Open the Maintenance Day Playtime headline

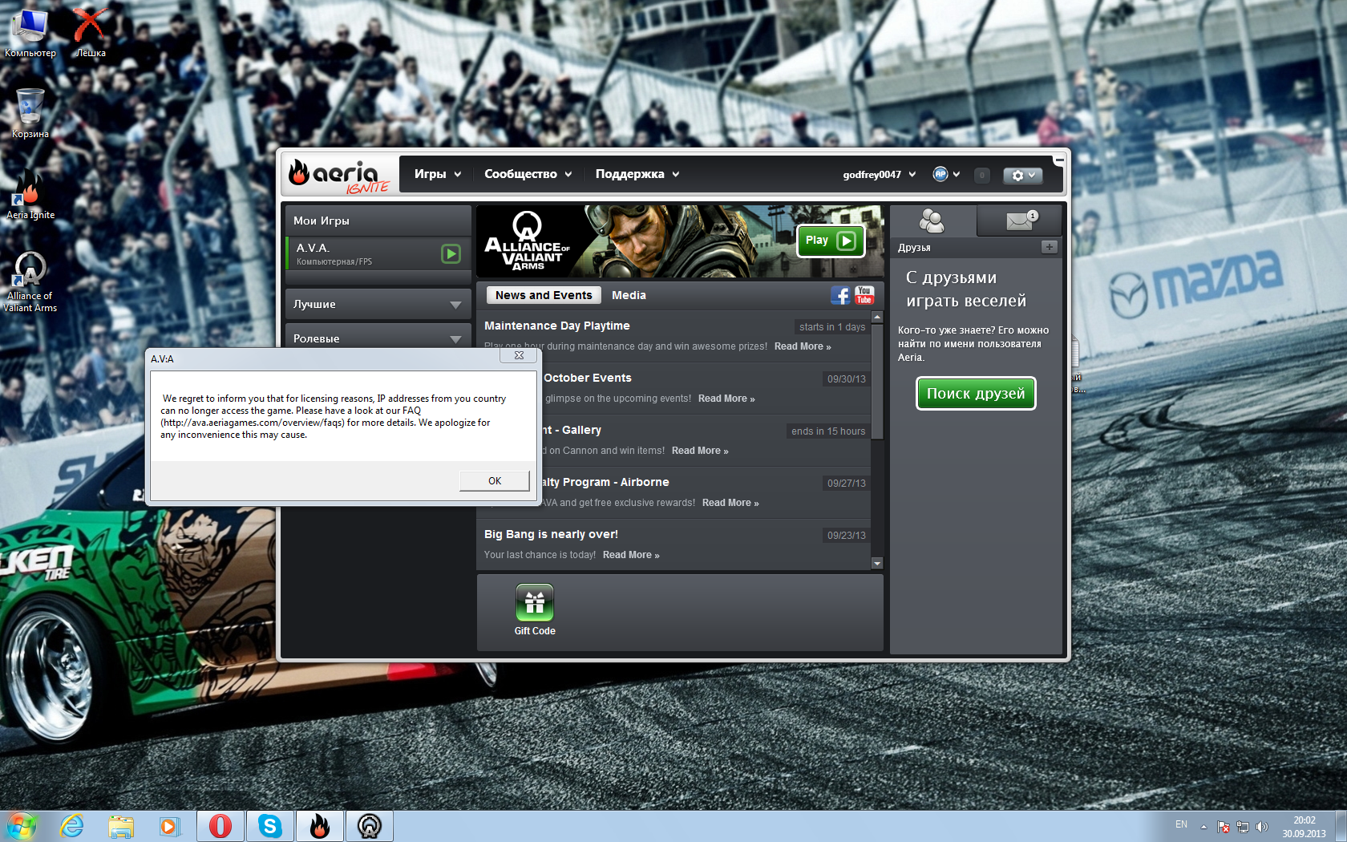[557, 326]
